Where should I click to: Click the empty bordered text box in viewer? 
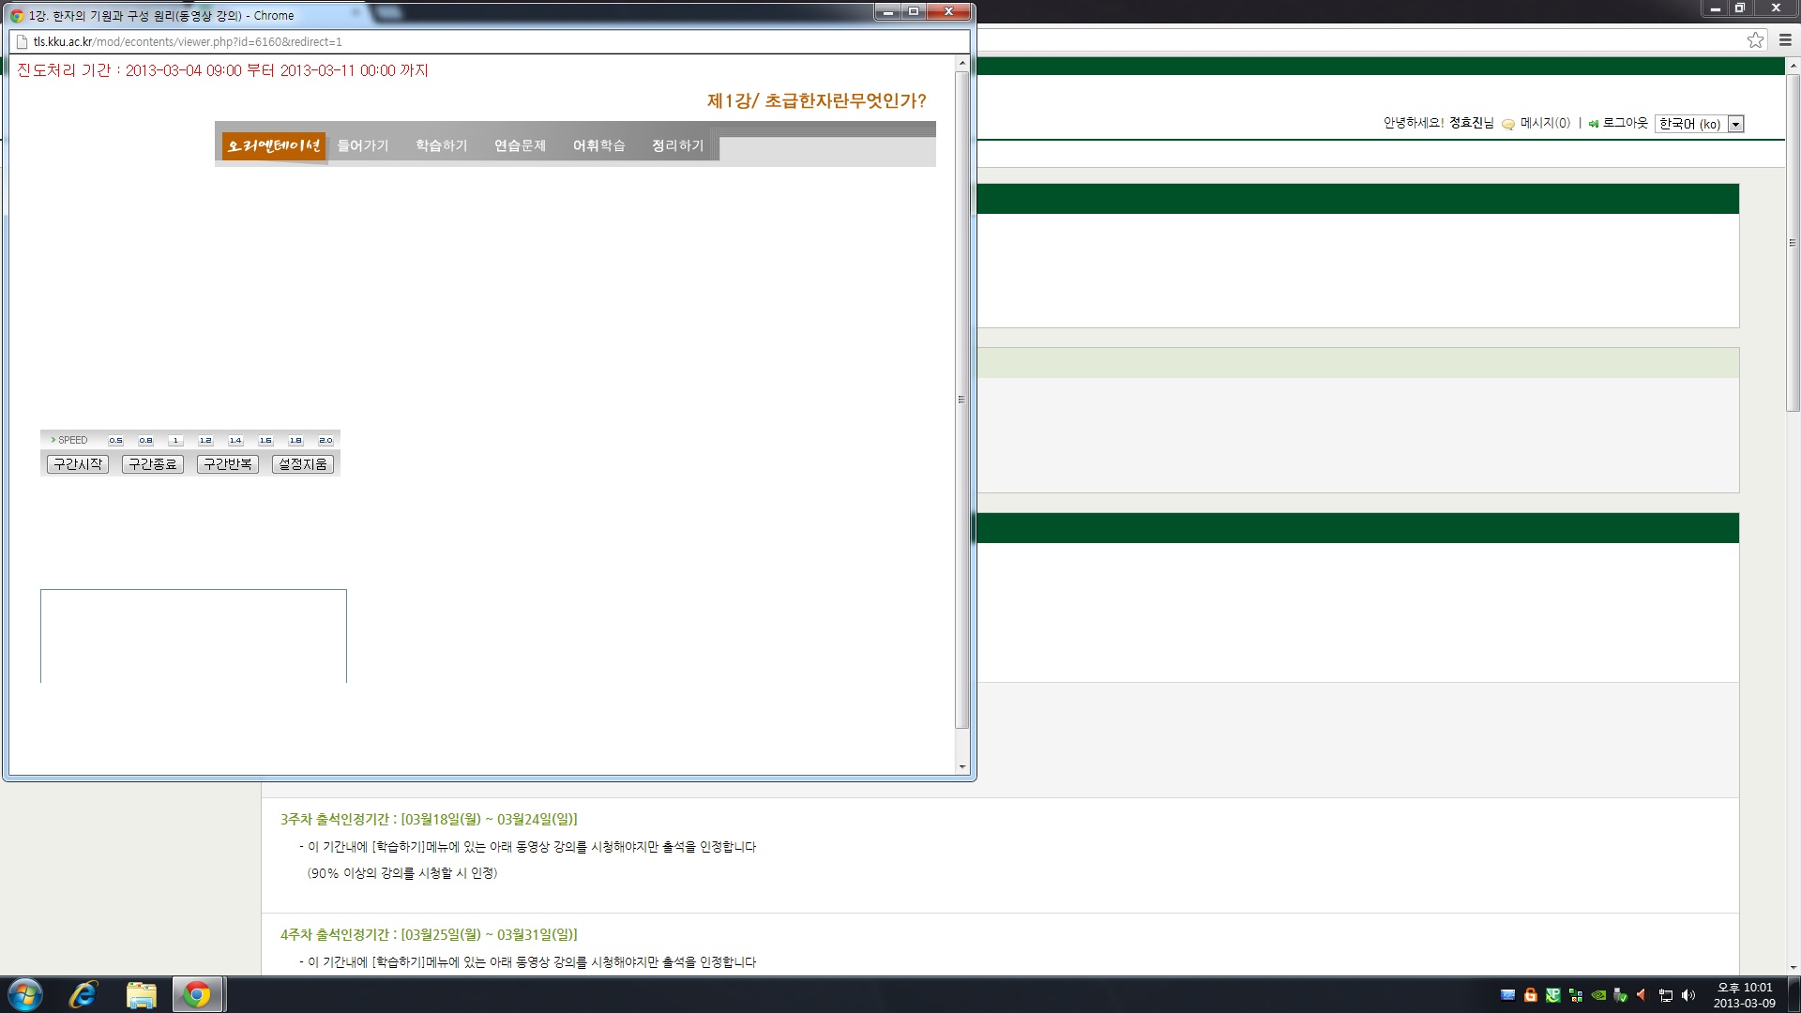(x=193, y=636)
